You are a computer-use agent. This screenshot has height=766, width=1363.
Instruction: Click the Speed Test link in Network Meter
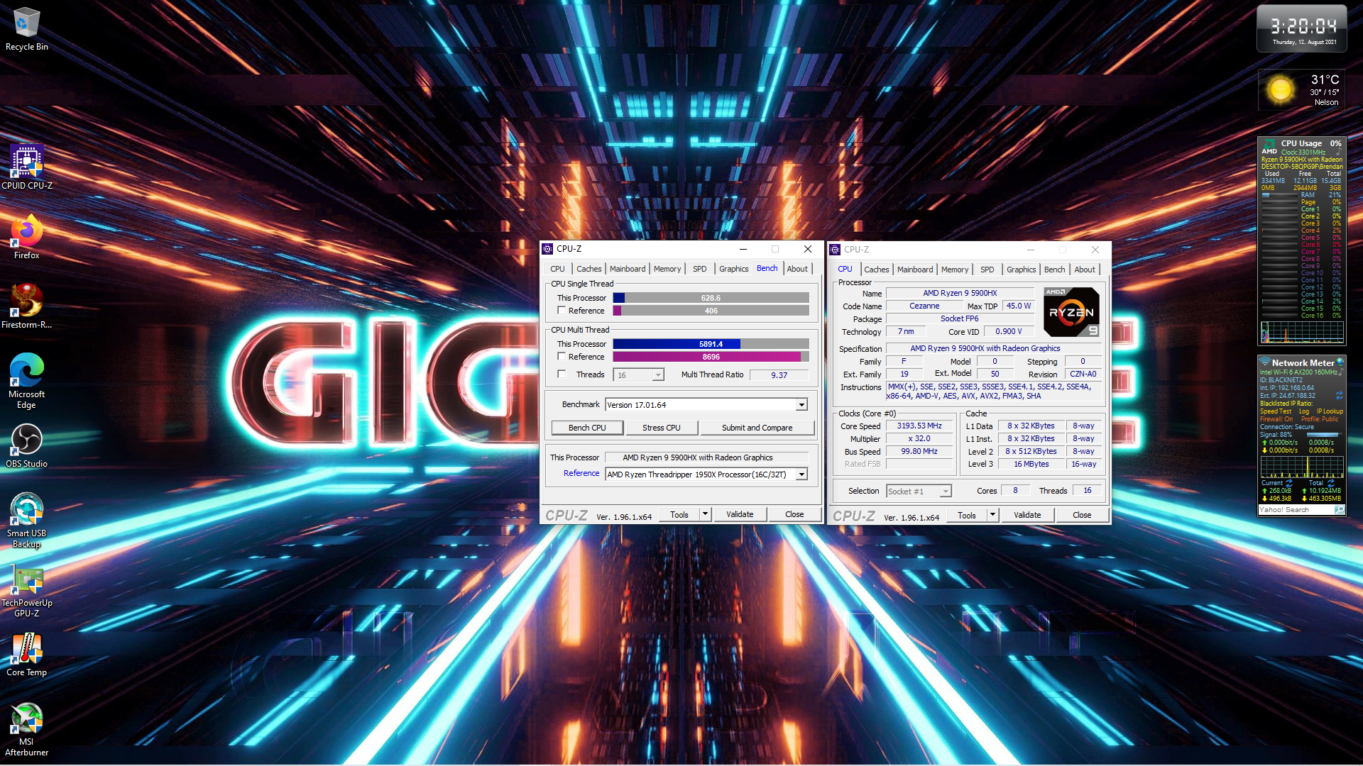coord(1276,411)
